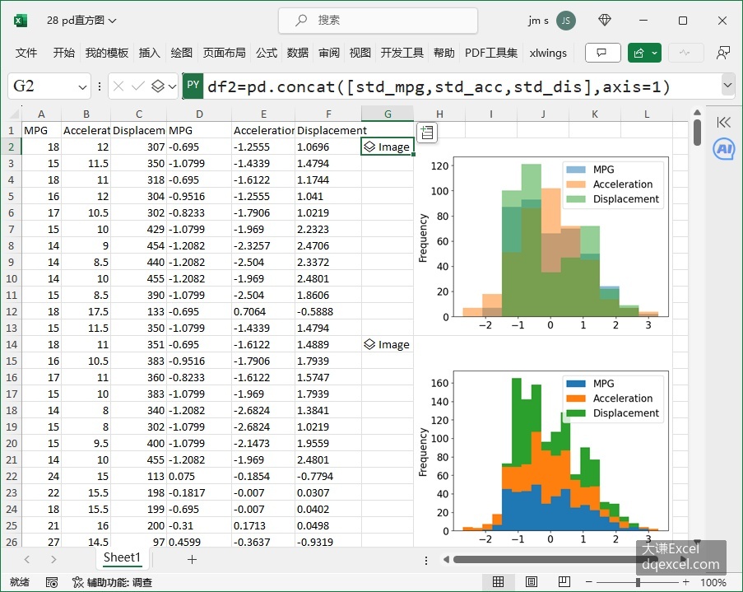Click the zoom in plus button
The image size is (743, 592).
point(685,582)
